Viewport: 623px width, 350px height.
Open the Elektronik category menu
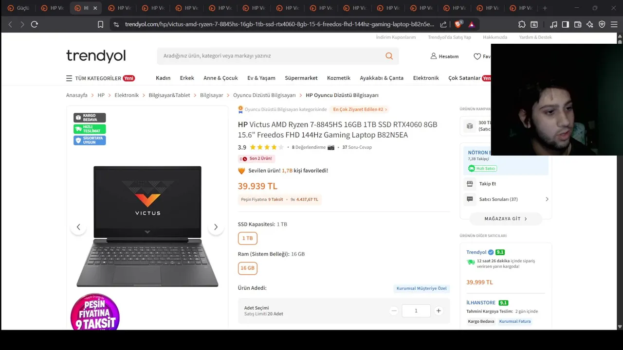[x=426, y=78]
